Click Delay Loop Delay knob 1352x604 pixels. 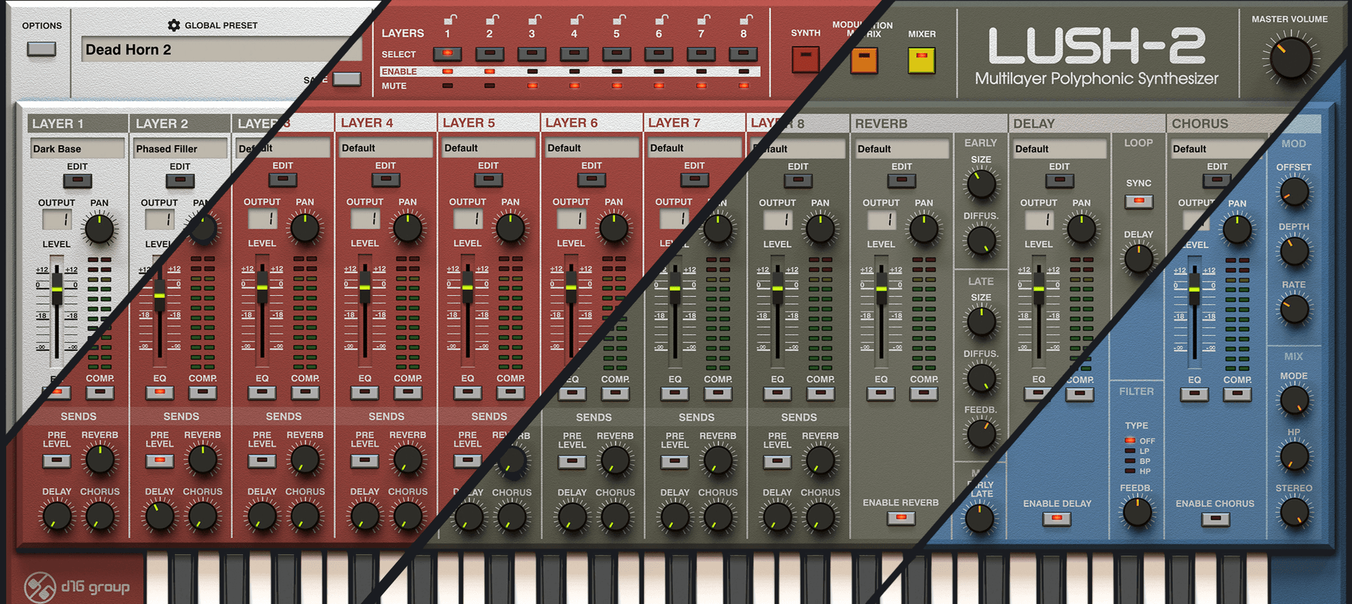(1139, 259)
